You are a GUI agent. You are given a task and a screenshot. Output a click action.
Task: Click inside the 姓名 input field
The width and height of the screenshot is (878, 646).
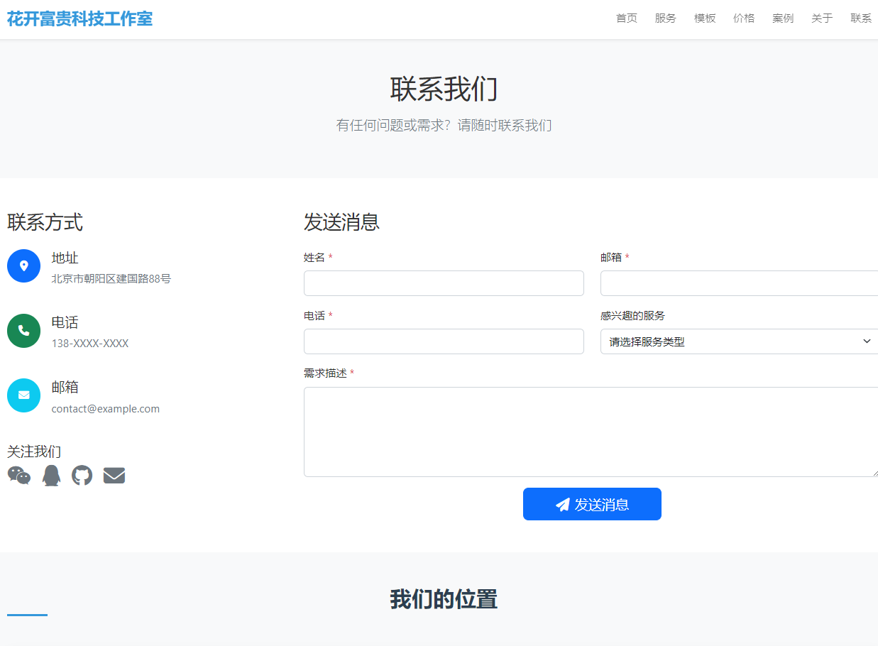(444, 283)
